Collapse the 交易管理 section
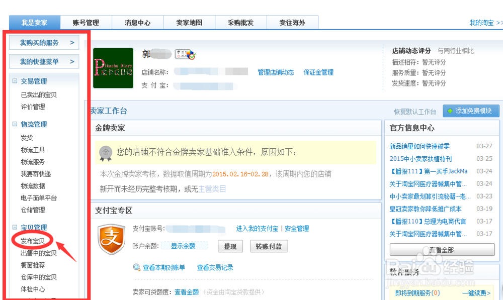503x300 pixels. (15, 81)
